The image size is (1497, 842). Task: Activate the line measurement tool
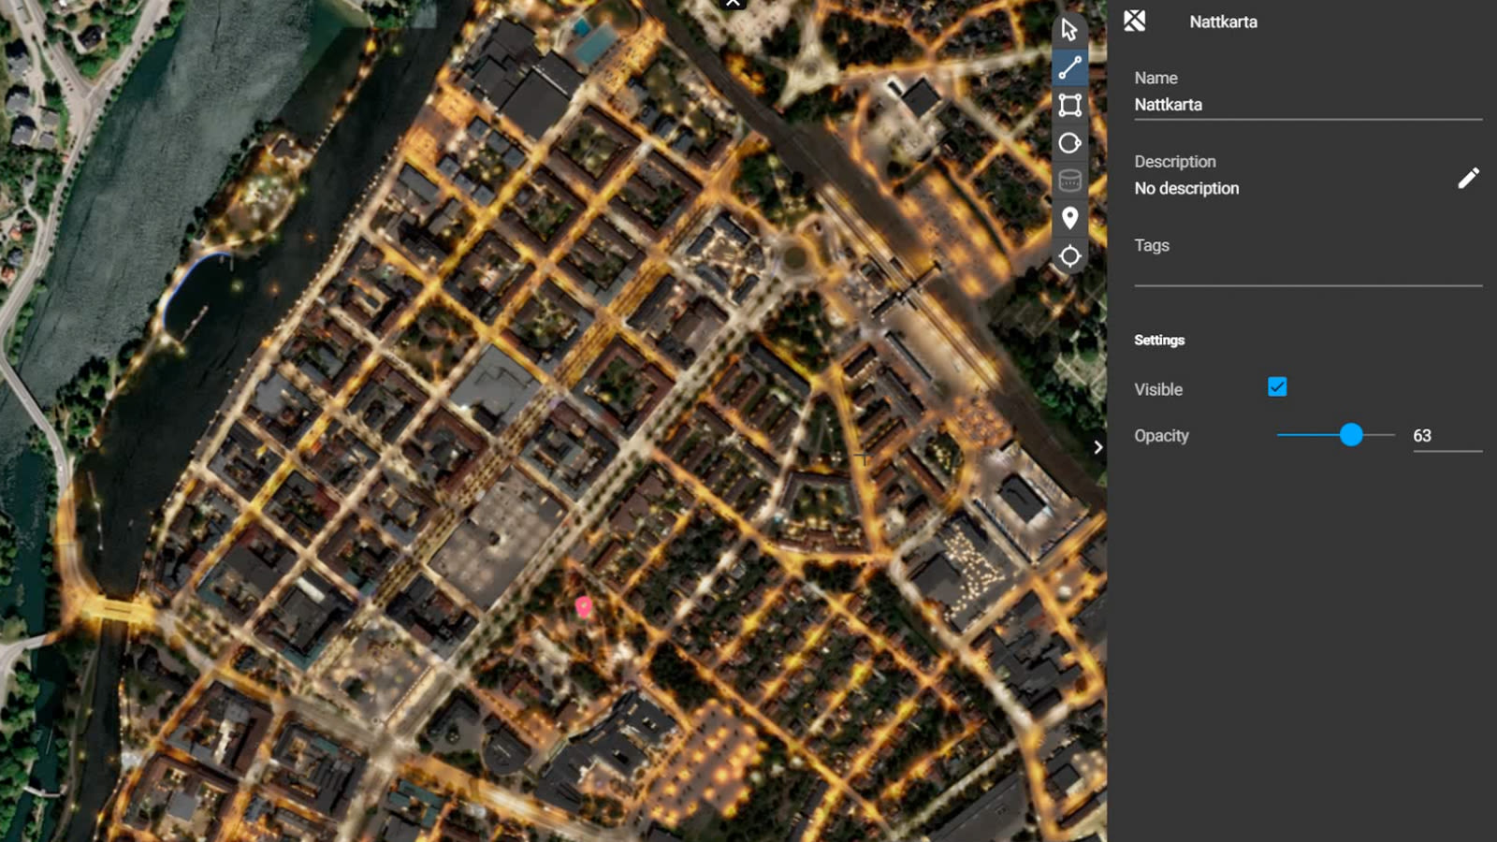click(1069, 66)
